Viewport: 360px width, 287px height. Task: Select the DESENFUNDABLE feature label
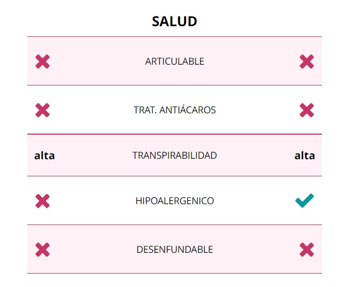coord(174,250)
